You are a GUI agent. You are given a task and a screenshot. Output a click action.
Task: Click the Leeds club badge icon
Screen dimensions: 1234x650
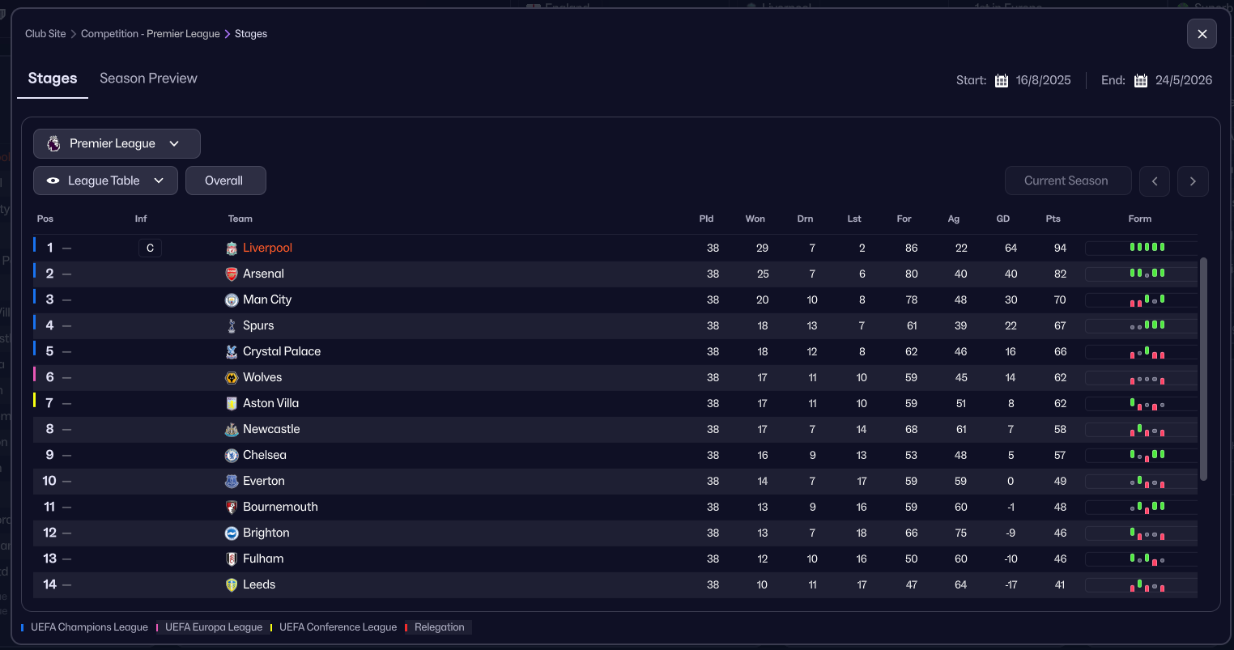click(232, 585)
